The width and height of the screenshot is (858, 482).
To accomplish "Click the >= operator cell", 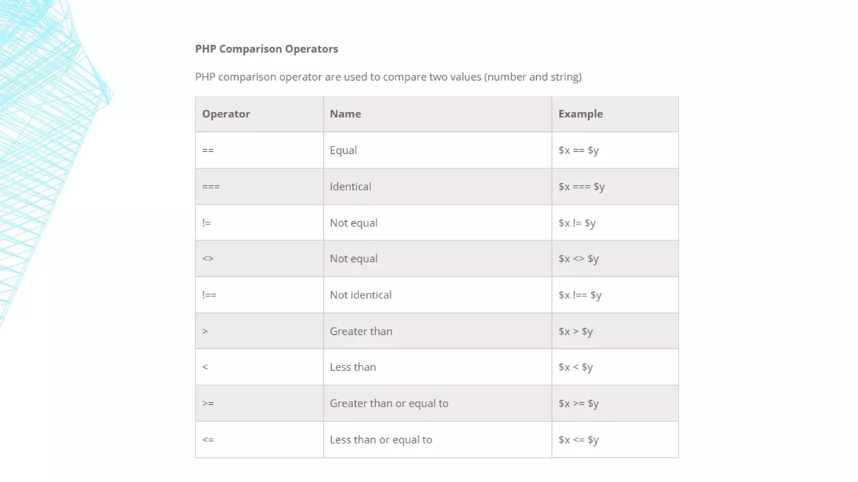I will (x=259, y=403).
